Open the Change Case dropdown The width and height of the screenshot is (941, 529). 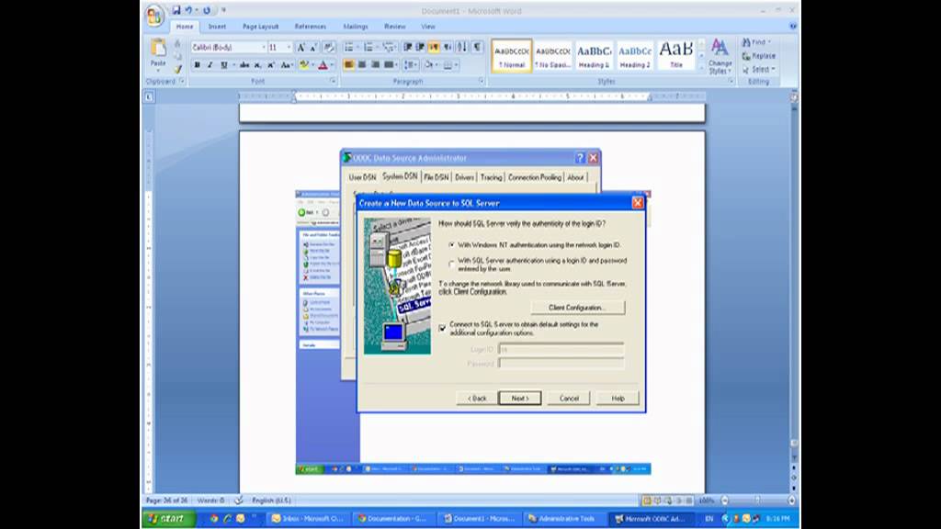287,65
